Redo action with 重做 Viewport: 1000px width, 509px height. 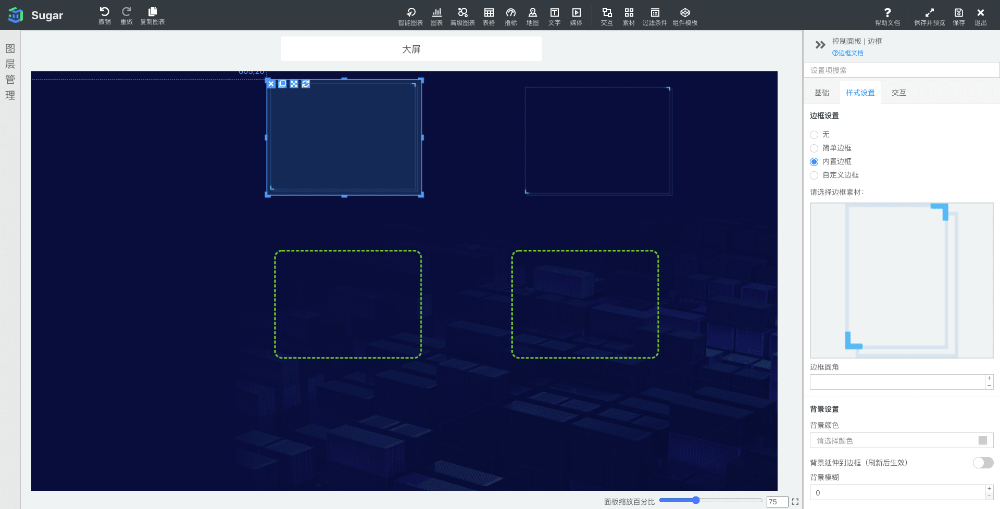coord(127,16)
